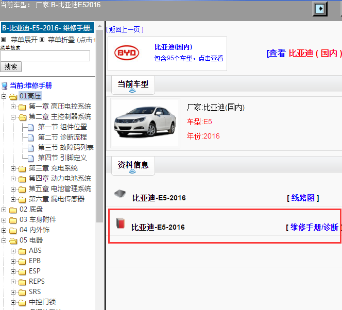Screen dimensions: 342x310
Task: Click the folder icon next to 02 底盘
Action: click(x=13, y=210)
